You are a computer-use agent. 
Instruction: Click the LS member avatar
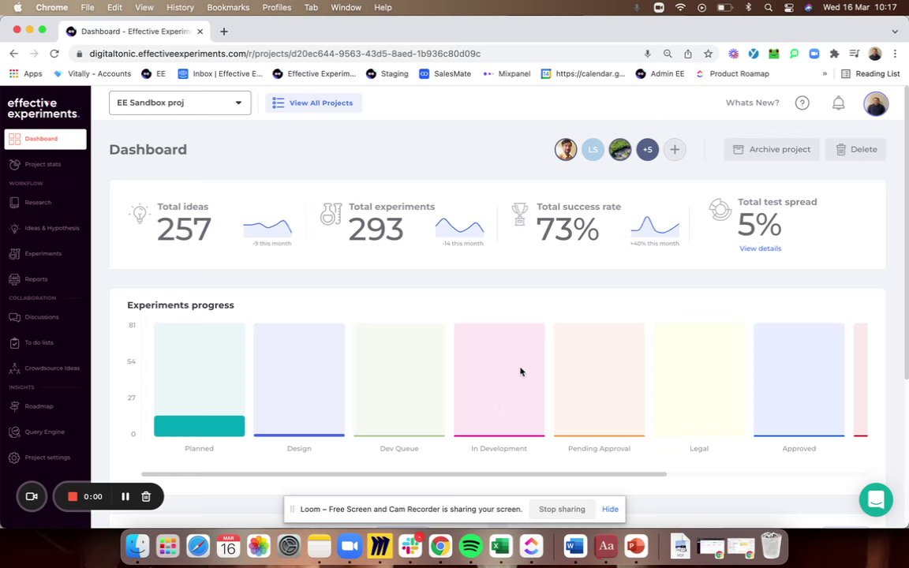[x=593, y=150]
